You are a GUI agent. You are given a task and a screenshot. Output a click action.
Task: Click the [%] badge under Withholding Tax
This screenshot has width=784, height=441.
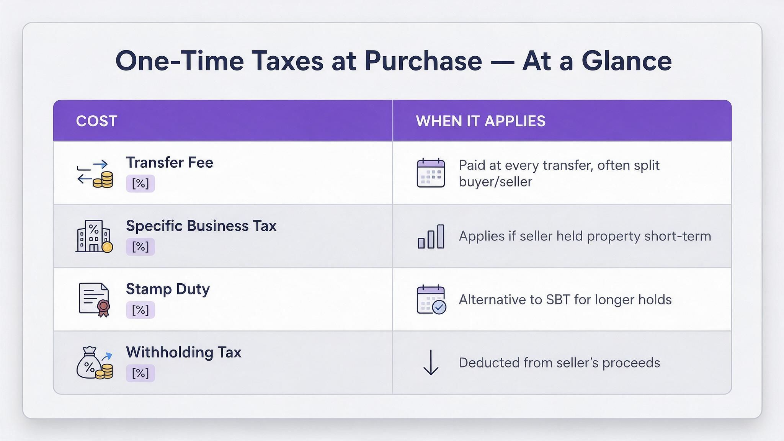(140, 373)
